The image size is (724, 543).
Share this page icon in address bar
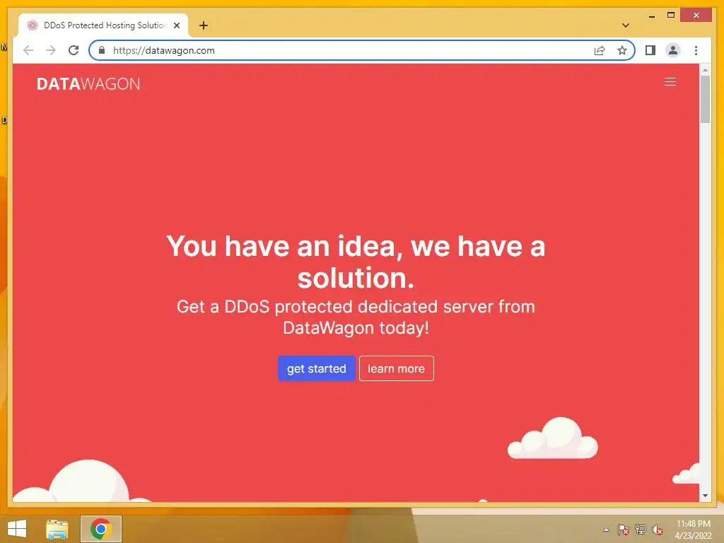tap(600, 50)
